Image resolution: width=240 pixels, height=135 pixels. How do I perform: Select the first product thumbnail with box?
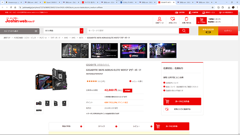(39, 103)
